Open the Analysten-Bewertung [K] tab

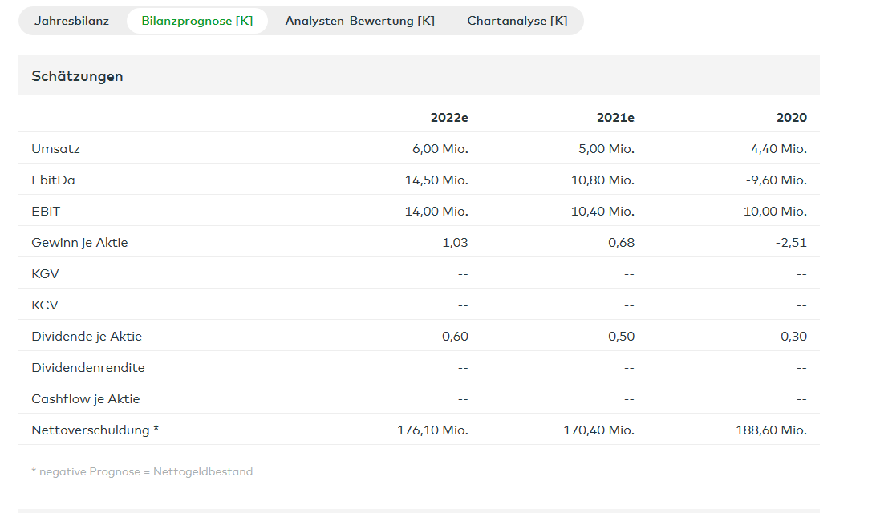point(359,21)
